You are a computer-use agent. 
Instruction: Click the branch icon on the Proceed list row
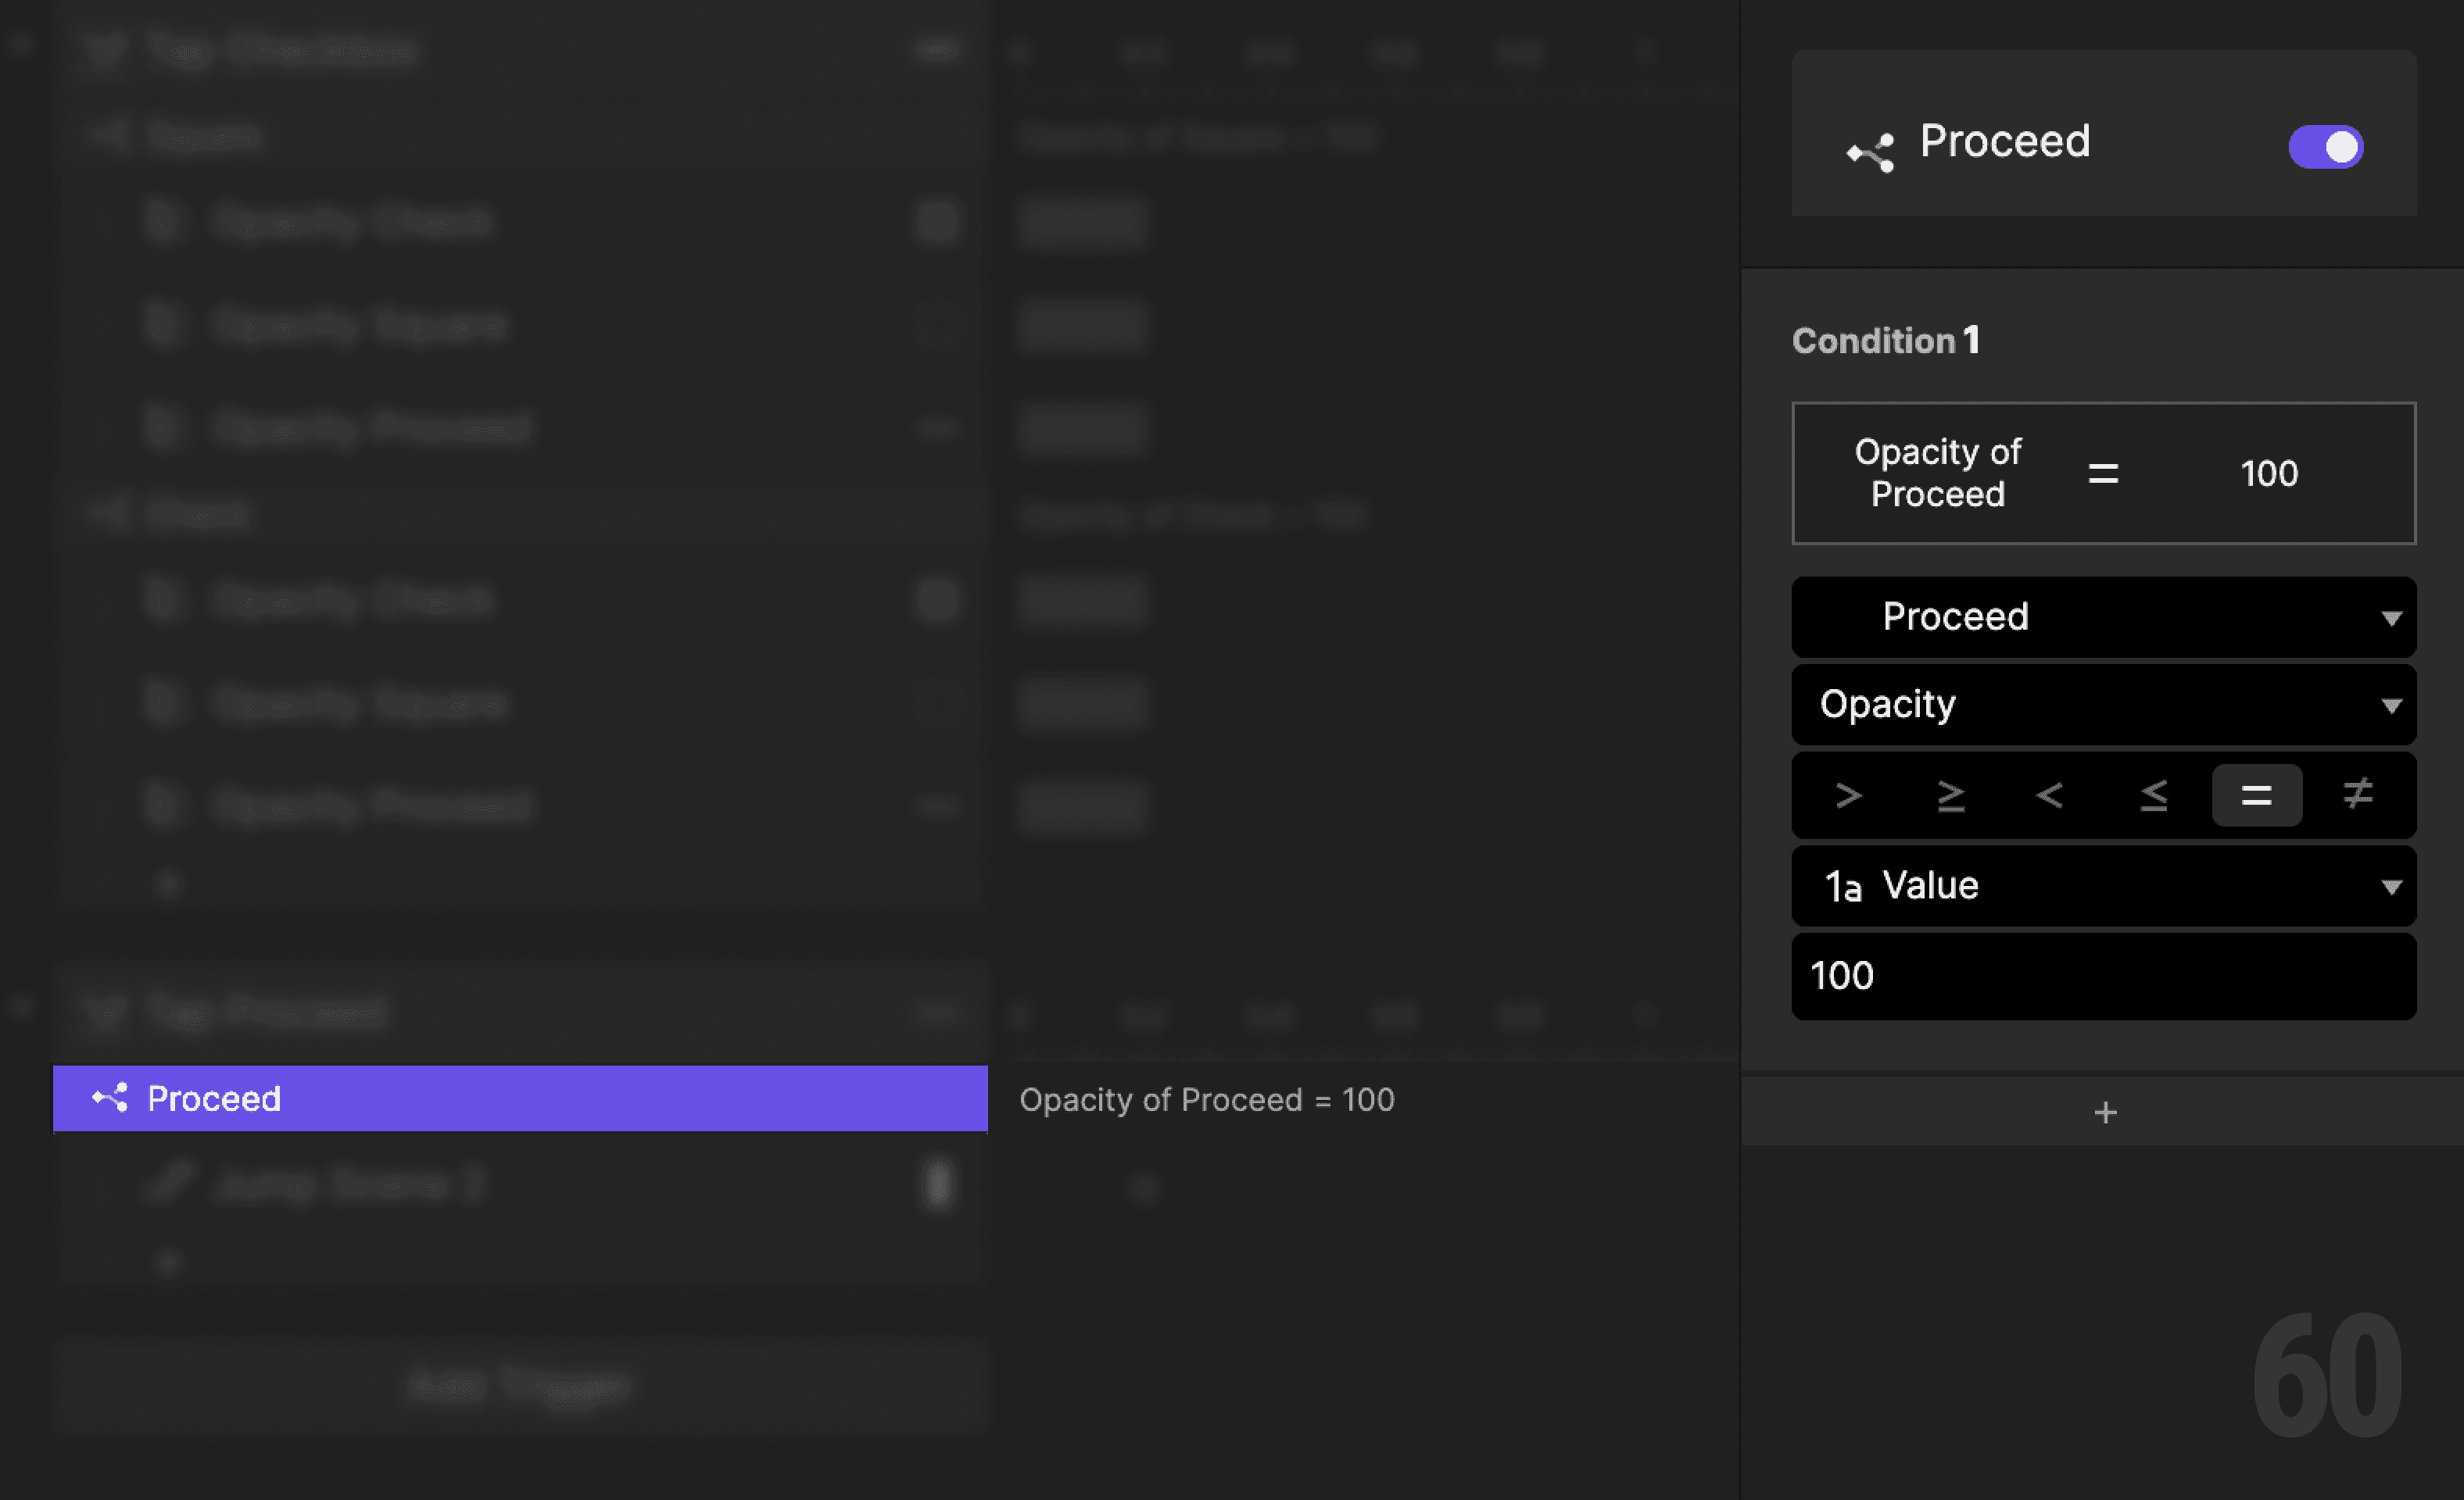coord(110,1098)
